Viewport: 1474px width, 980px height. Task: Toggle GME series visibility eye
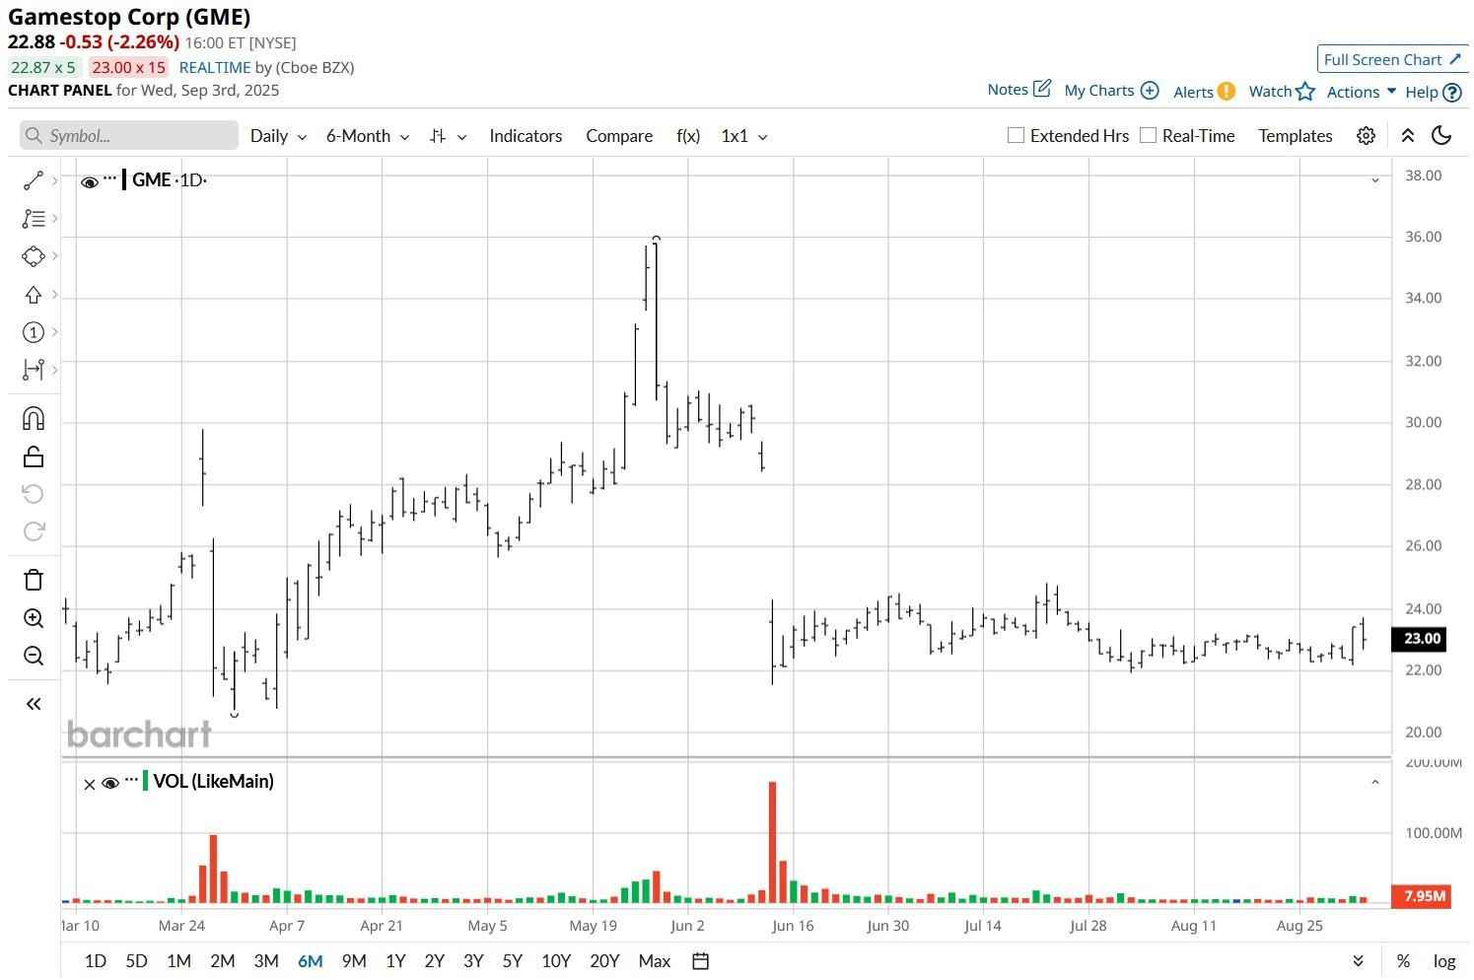tap(90, 182)
